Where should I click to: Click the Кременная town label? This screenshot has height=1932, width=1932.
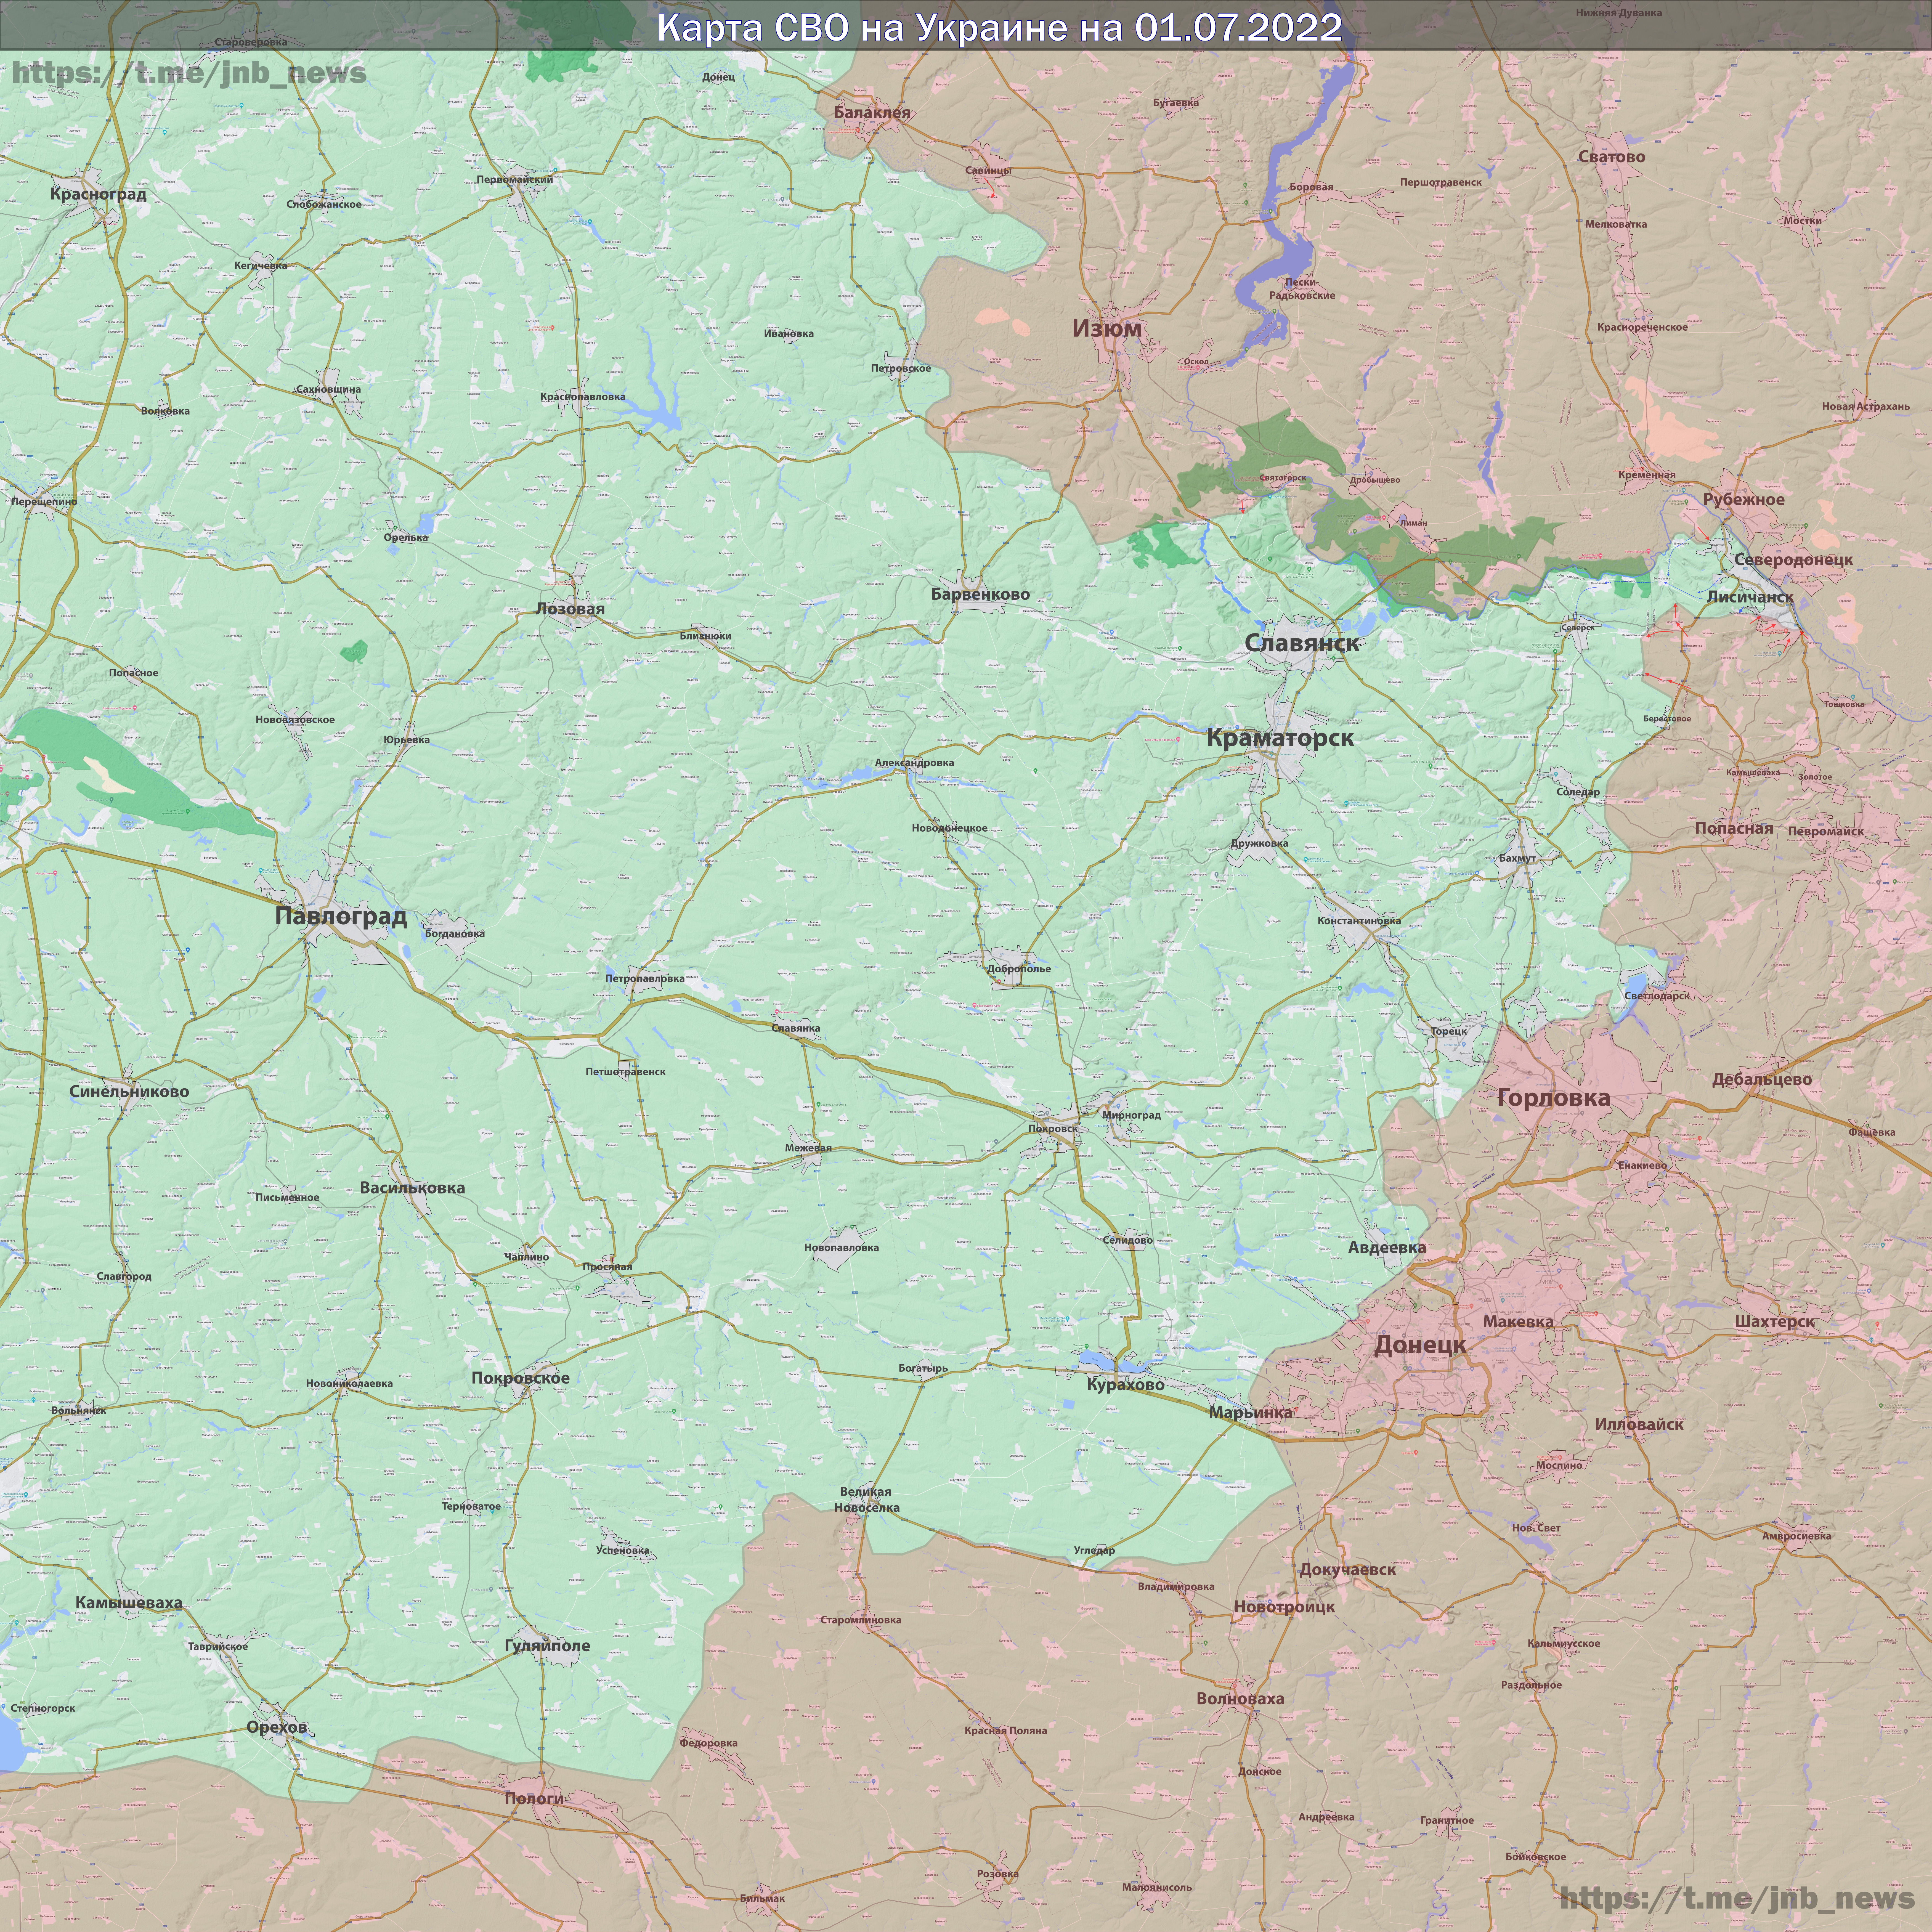point(1647,475)
